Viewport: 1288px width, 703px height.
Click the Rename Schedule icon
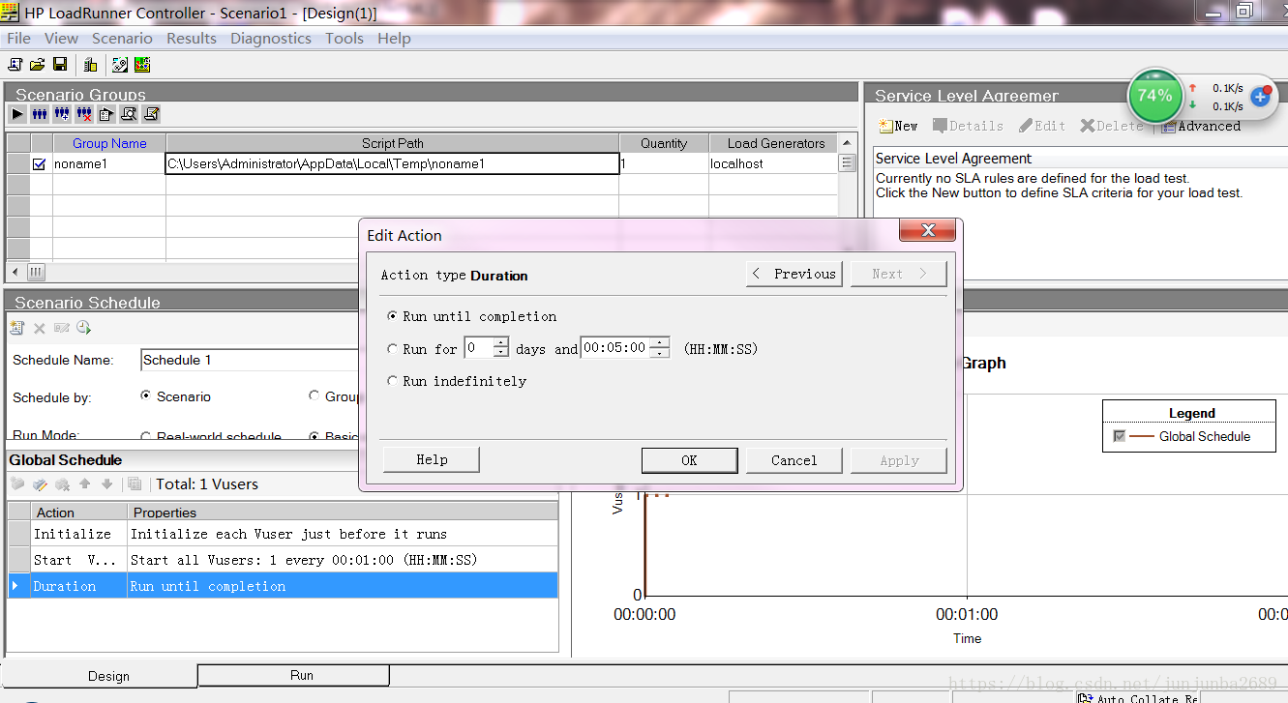[x=62, y=329]
